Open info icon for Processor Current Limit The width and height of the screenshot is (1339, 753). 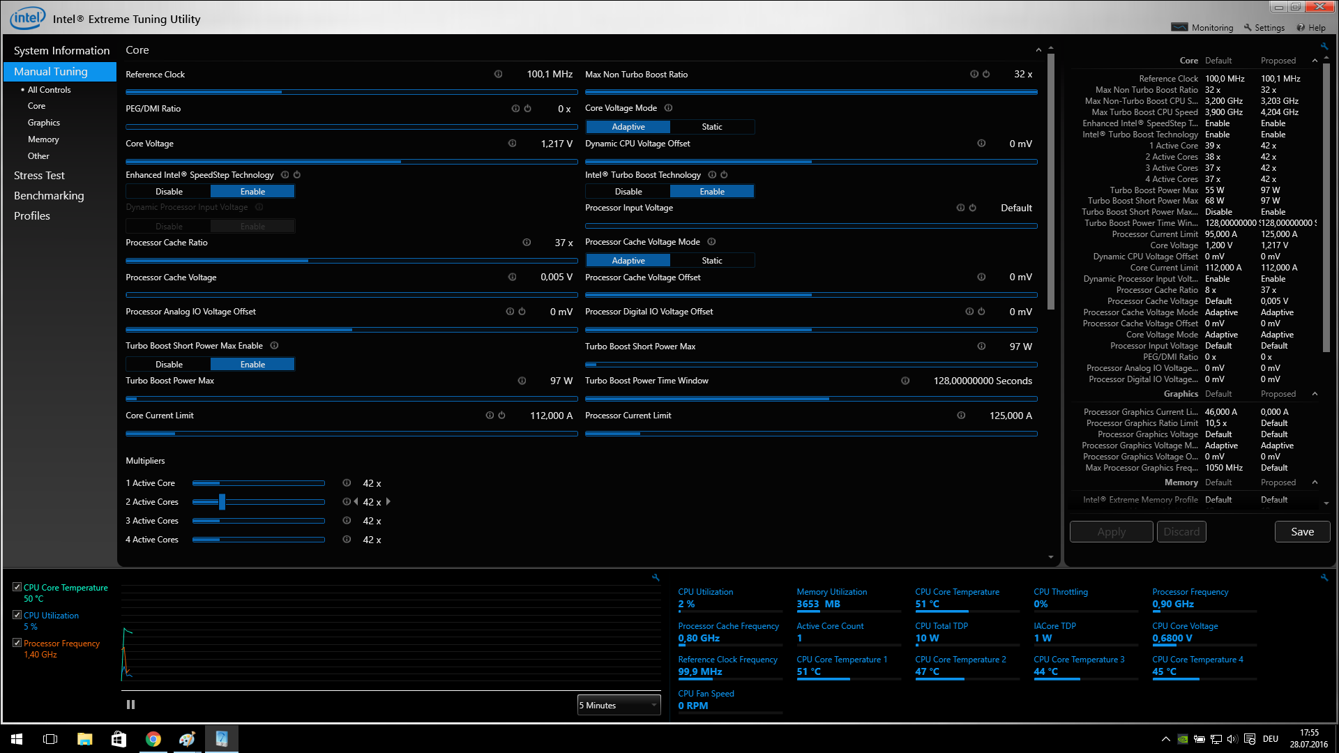coord(961,415)
